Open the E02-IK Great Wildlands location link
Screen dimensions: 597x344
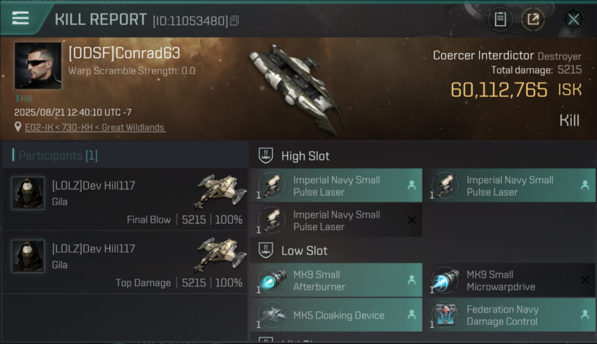[95, 128]
